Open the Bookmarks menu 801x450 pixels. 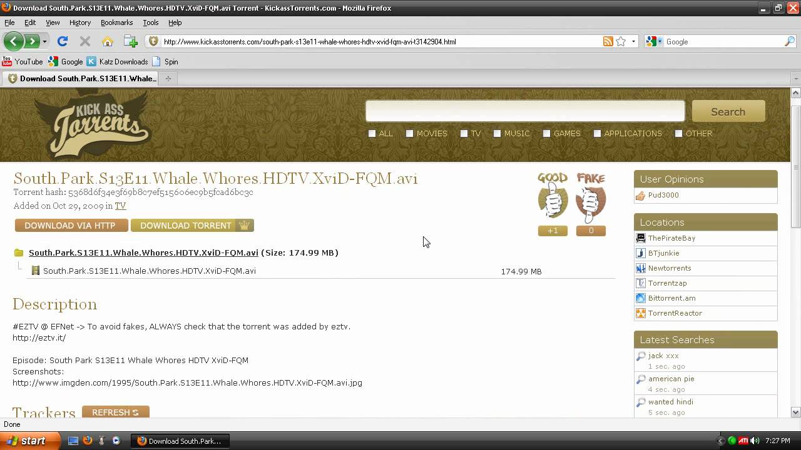(x=116, y=22)
